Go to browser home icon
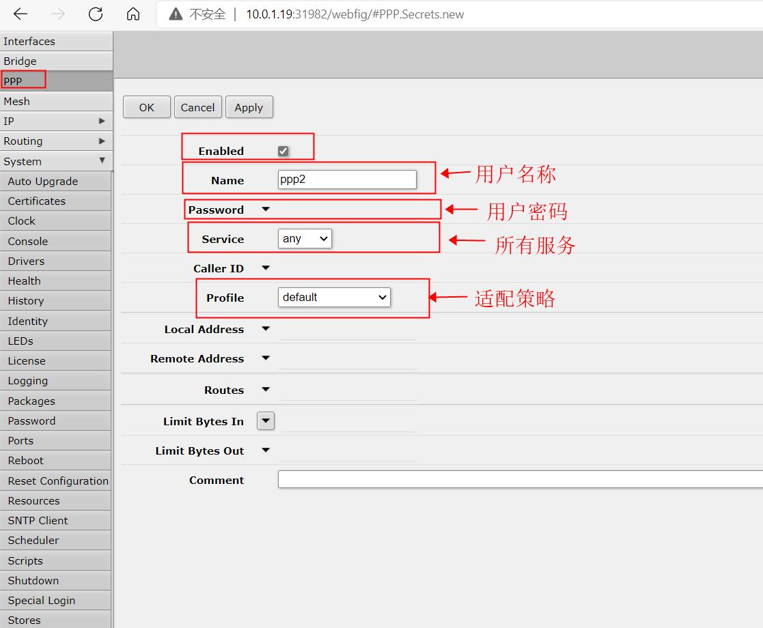This screenshot has height=628, width=763. tap(133, 14)
